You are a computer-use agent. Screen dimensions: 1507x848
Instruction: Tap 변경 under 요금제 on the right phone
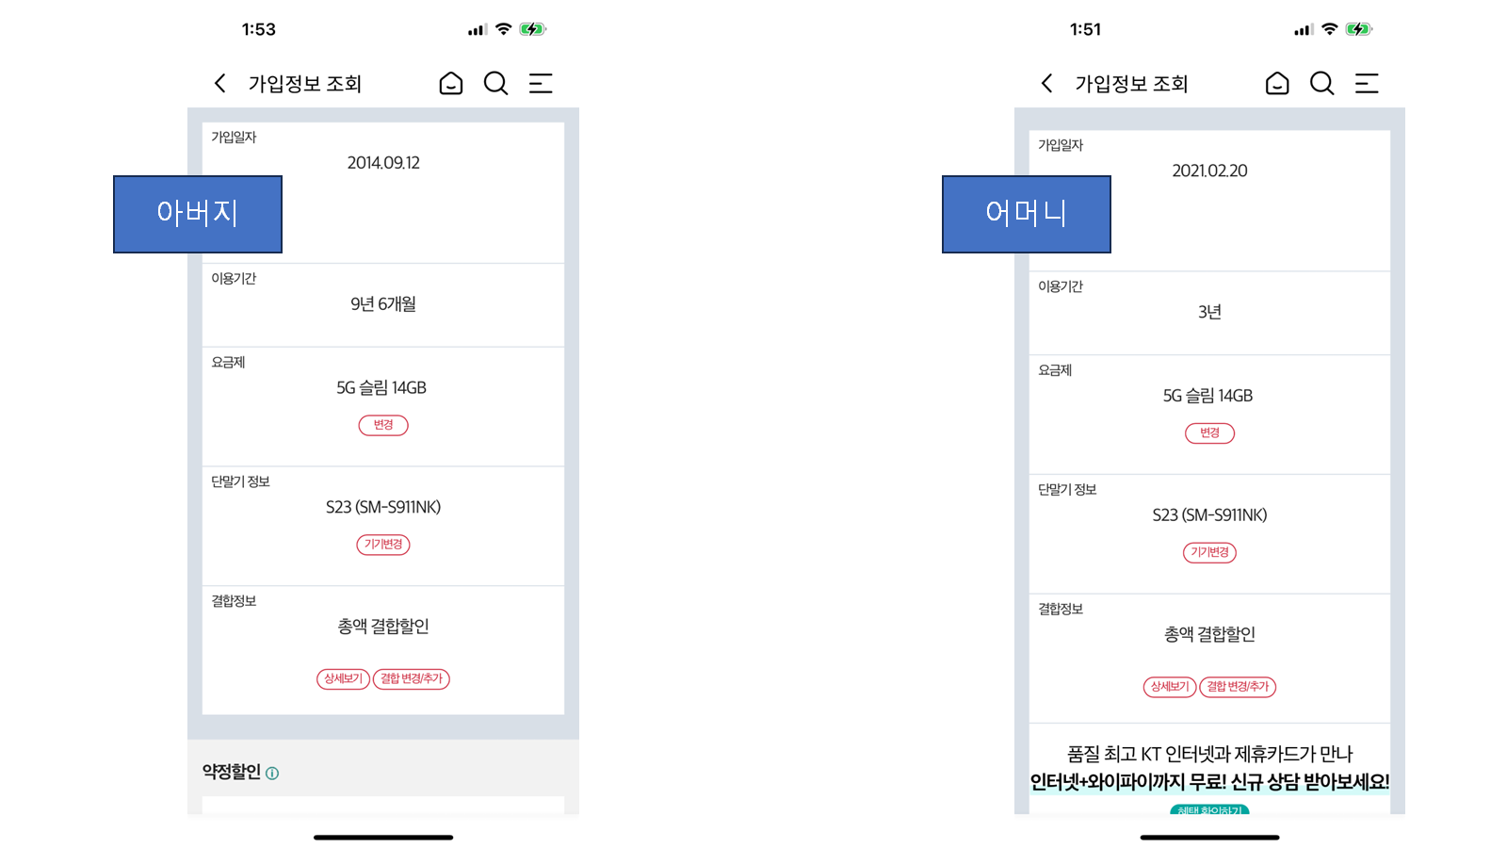pyautogui.click(x=1209, y=433)
